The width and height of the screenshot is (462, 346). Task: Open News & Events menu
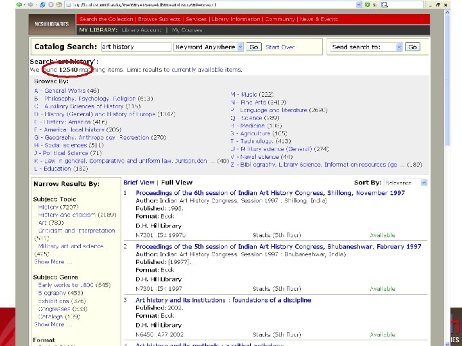point(319,19)
